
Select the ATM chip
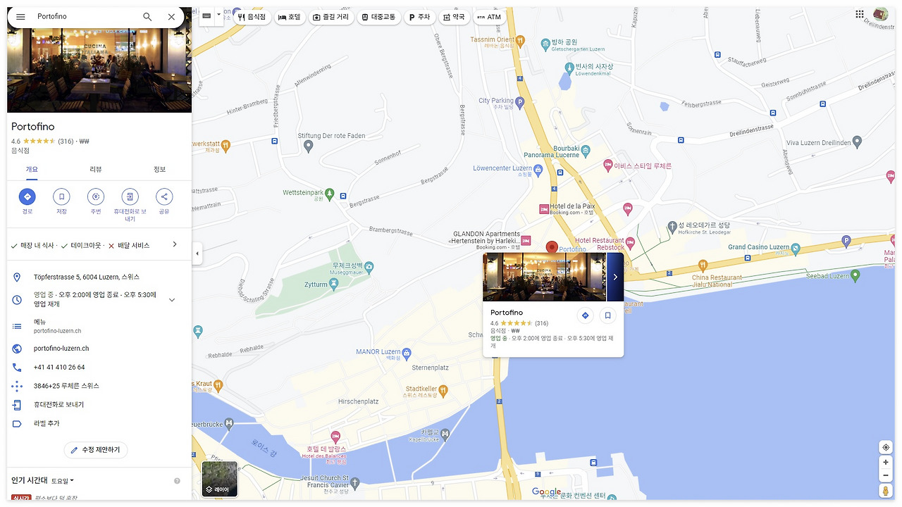(489, 17)
